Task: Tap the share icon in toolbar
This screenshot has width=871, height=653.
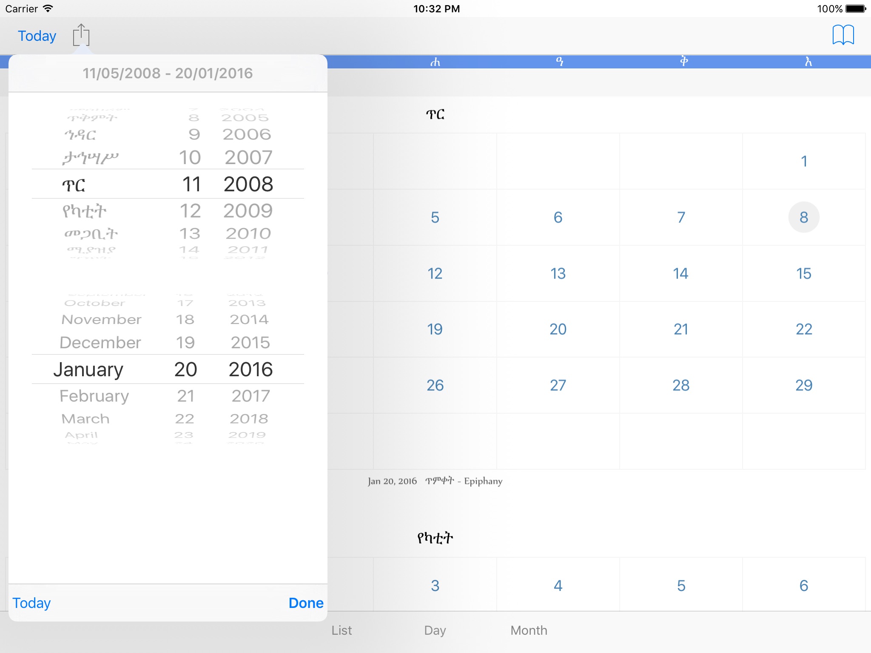Action: click(81, 35)
